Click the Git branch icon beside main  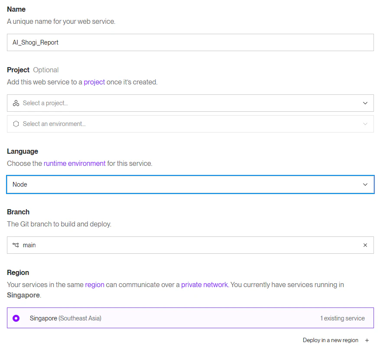[16, 245]
